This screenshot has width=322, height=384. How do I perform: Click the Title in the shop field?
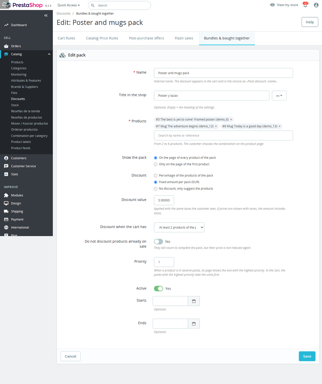(x=211, y=96)
